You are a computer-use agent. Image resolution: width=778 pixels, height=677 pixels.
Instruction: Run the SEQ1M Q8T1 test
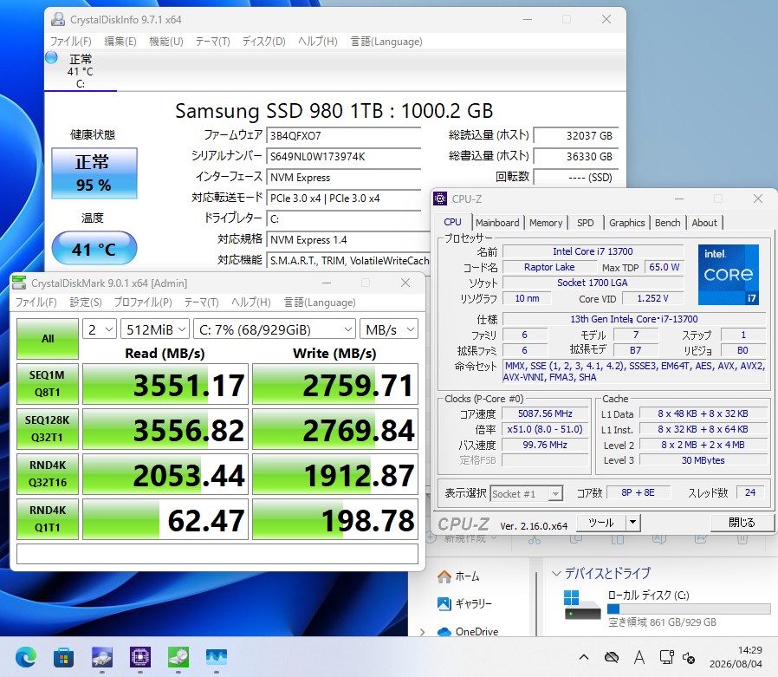tap(48, 384)
